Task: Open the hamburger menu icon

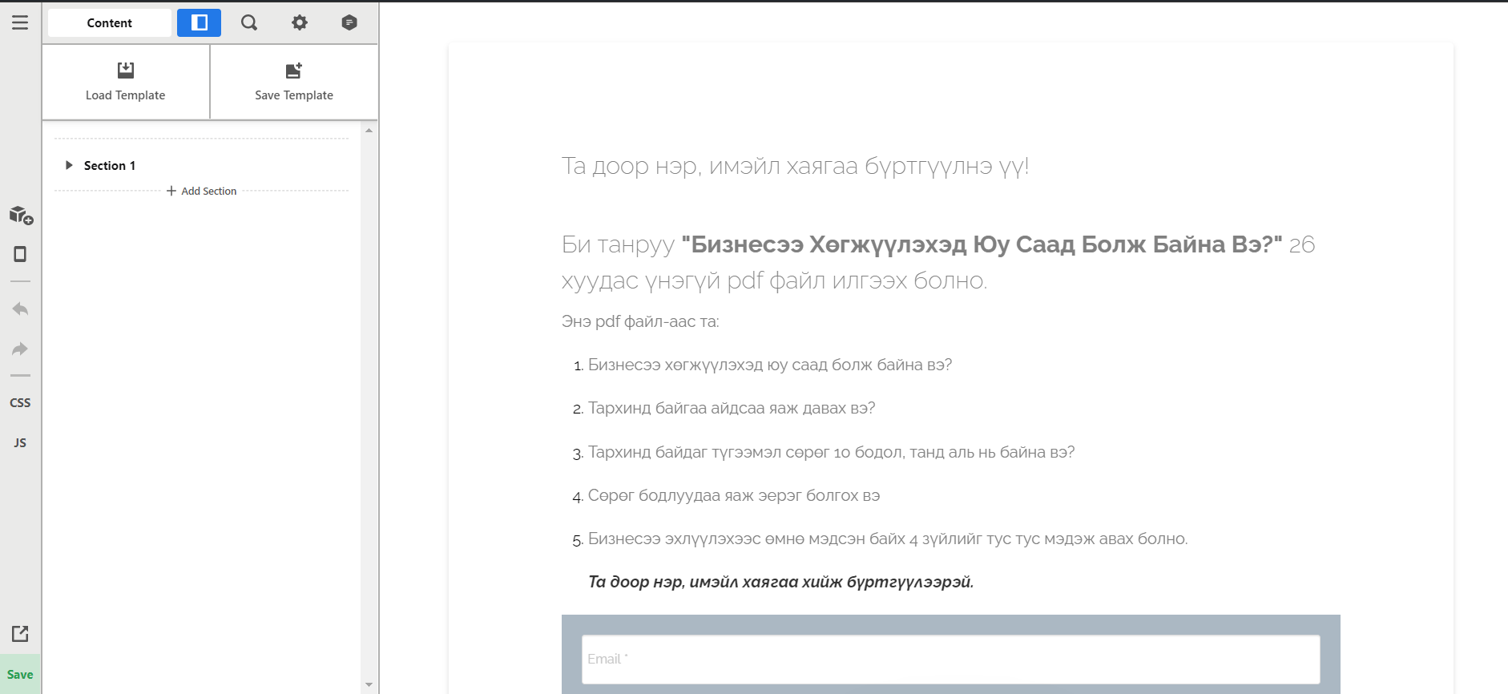Action: [x=20, y=22]
